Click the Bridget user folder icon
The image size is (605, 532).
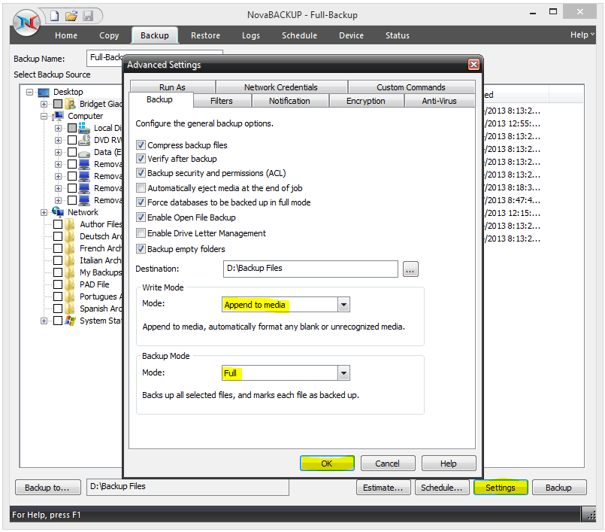(70, 104)
